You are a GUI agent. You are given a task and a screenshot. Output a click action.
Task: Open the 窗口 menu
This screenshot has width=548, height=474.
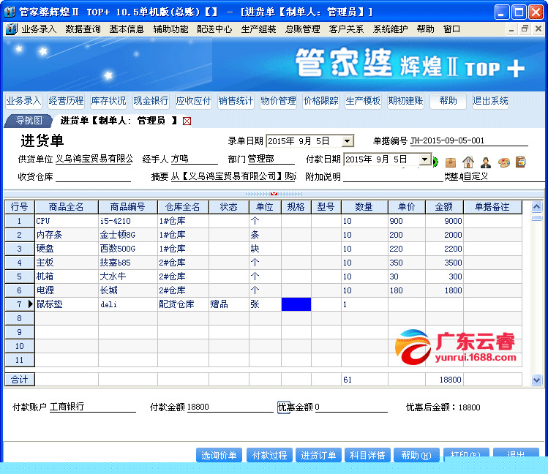[451, 29]
